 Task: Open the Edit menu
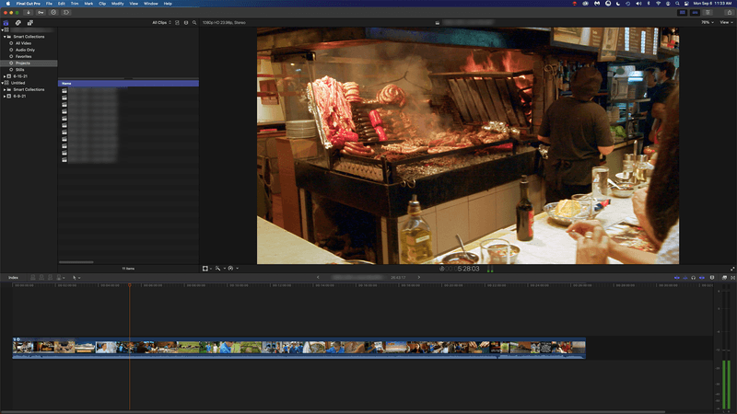pyautogui.click(x=62, y=4)
